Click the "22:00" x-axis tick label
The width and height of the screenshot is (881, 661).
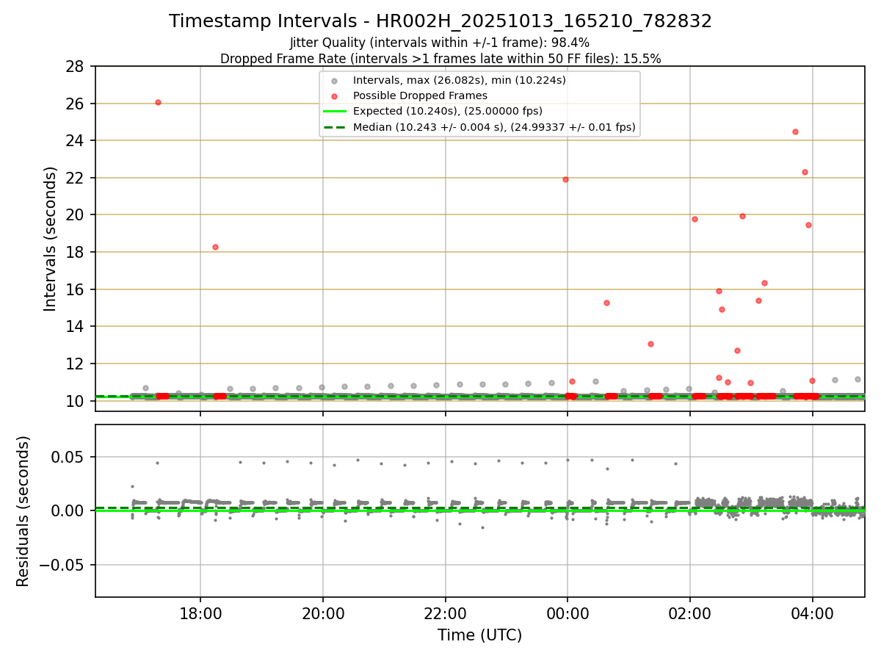446,614
